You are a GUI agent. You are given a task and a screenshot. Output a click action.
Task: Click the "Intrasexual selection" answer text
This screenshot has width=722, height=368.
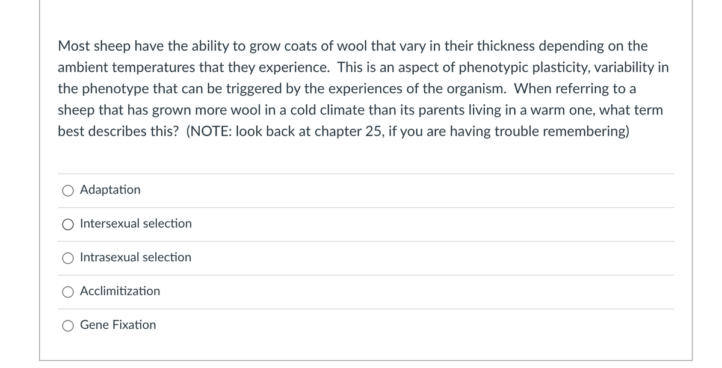click(136, 257)
